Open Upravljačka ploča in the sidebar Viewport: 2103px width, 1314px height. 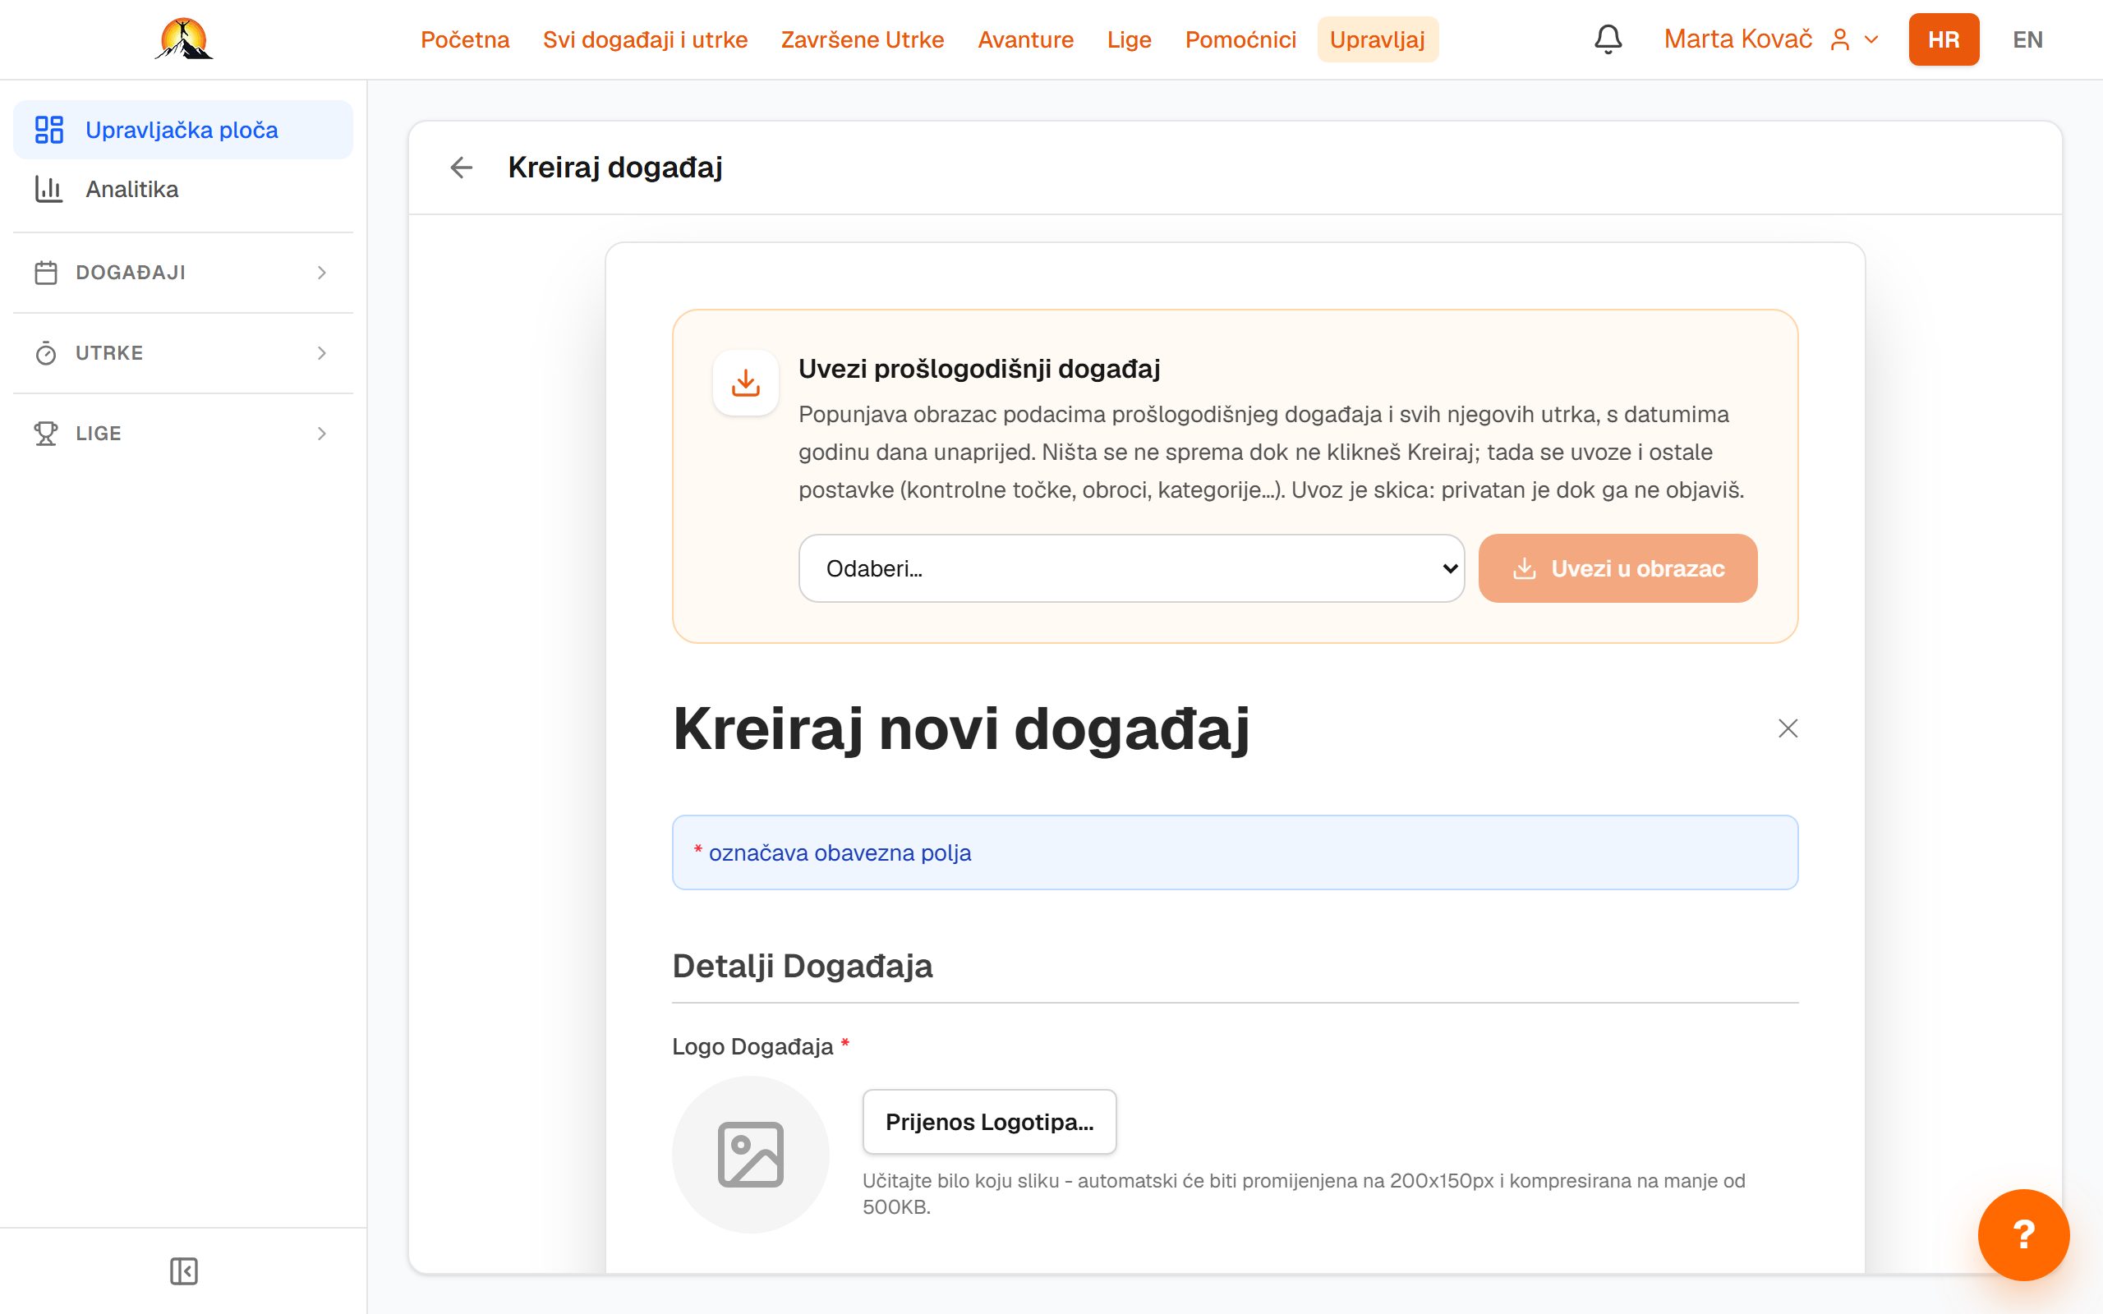[183, 130]
